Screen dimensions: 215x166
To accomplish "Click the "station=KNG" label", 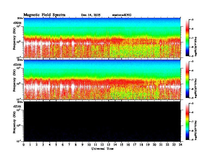I will [122, 15].
